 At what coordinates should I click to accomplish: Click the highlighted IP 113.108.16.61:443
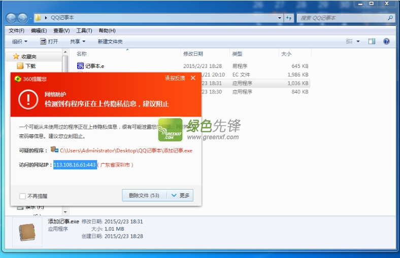[75, 165]
